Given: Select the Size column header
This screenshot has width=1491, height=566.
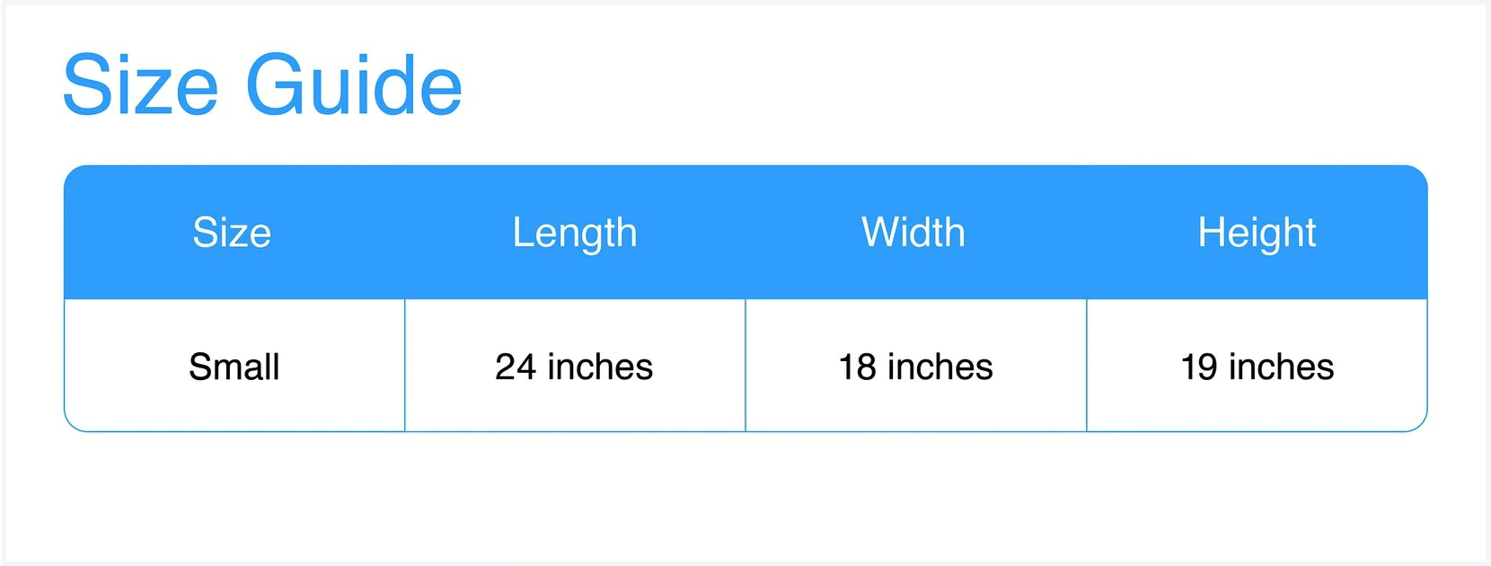Looking at the screenshot, I should tap(232, 233).
